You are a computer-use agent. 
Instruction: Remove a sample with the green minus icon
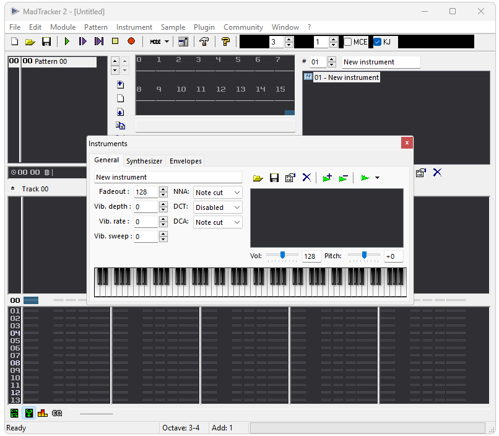click(x=344, y=178)
